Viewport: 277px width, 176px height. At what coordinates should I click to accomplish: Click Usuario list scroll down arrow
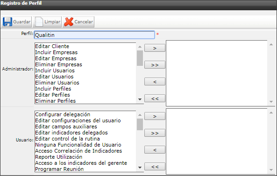[x=140, y=168]
